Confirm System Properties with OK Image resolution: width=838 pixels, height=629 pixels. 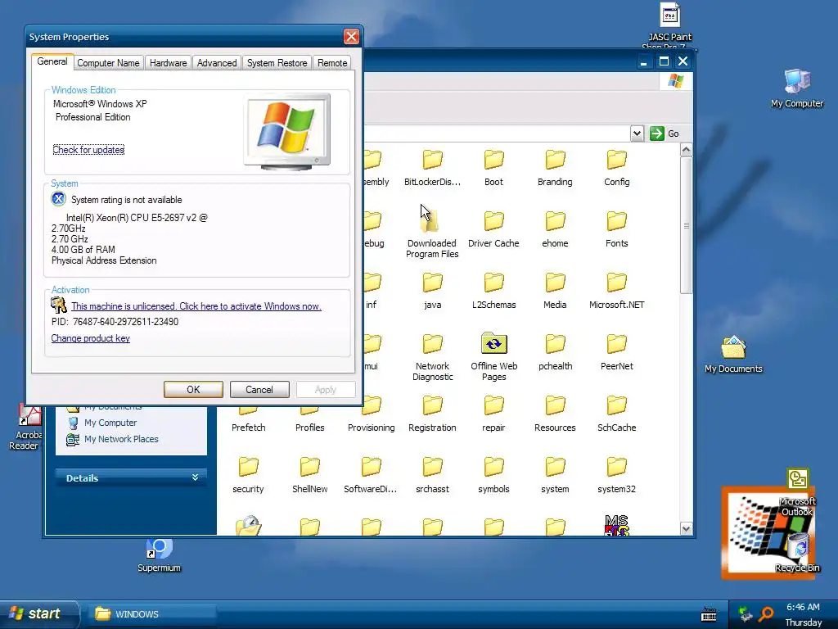point(193,389)
